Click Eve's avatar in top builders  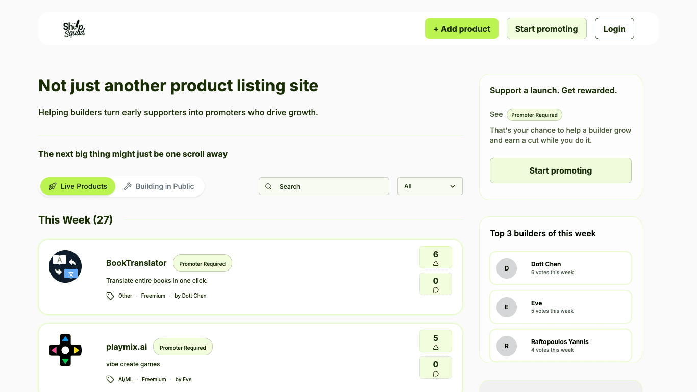507,307
